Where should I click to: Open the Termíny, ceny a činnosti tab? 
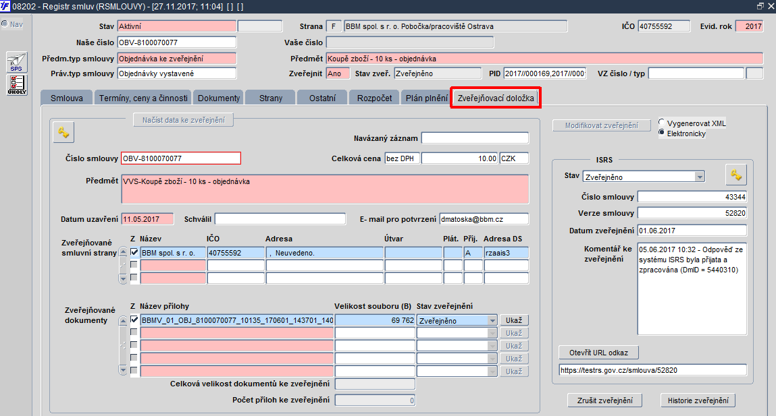pyautogui.click(x=143, y=98)
